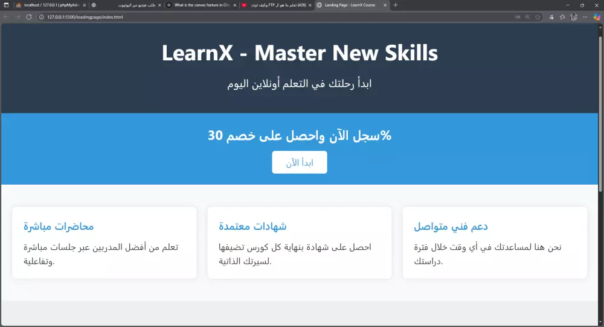
Task: Go back to the previous page
Action: coord(6,17)
